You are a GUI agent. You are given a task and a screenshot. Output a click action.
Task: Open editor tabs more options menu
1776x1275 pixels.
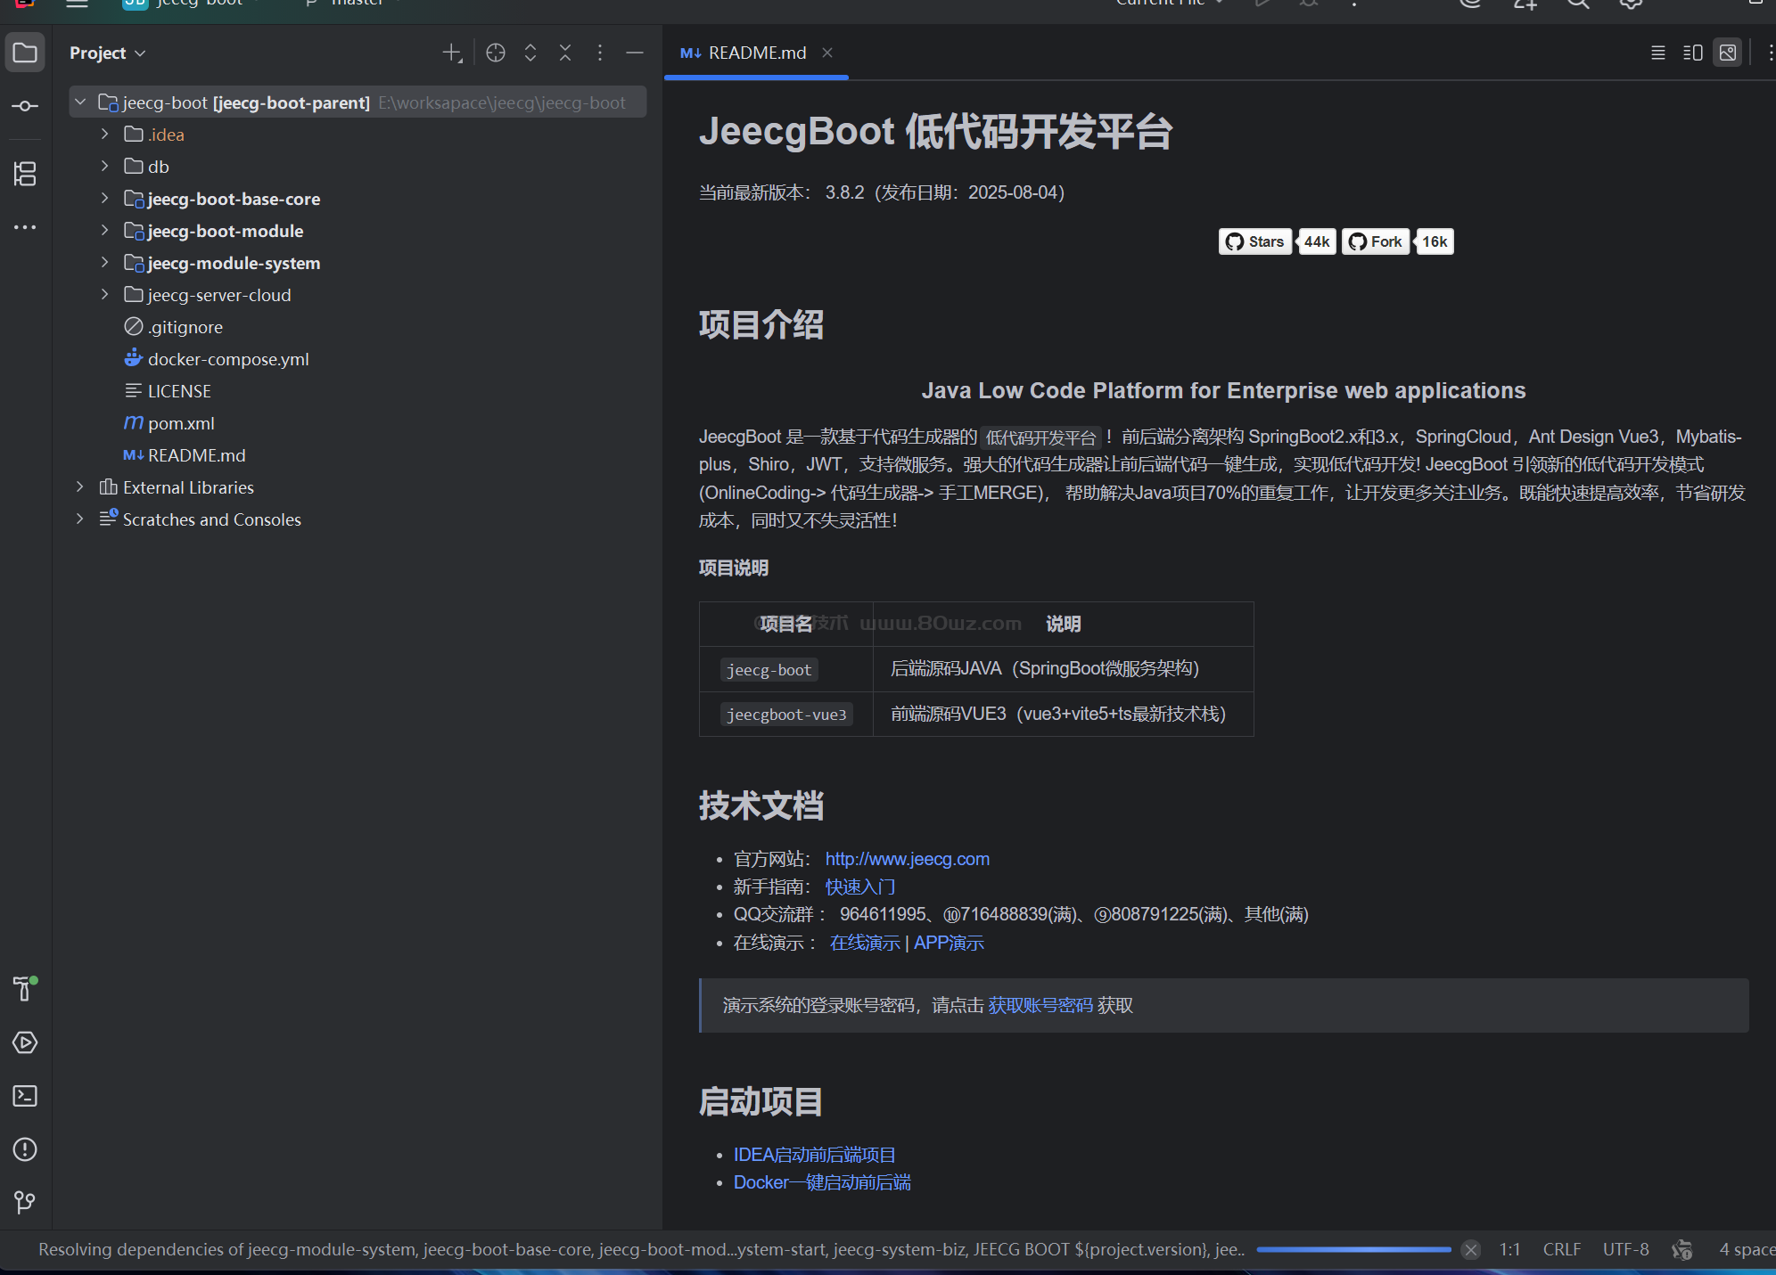coord(1769,53)
